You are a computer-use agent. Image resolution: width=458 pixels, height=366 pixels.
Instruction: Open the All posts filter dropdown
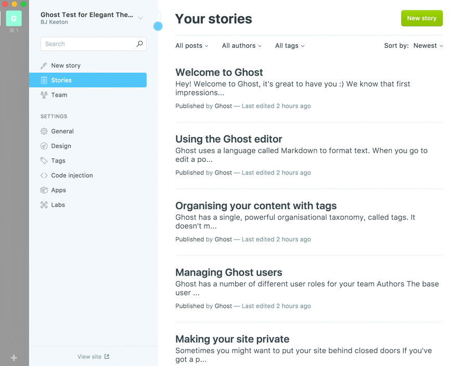pyautogui.click(x=192, y=46)
